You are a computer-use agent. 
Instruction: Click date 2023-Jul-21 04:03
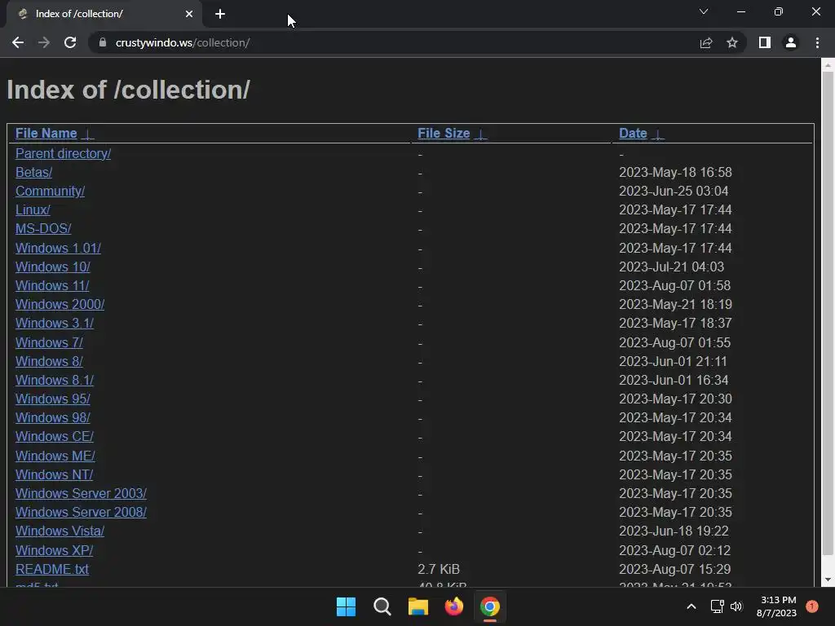click(672, 267)
